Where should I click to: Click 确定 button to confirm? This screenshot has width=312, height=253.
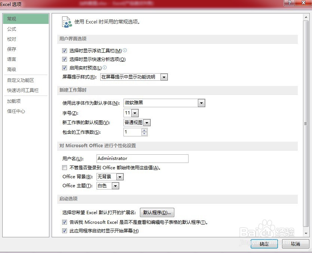tap(264, 244)
